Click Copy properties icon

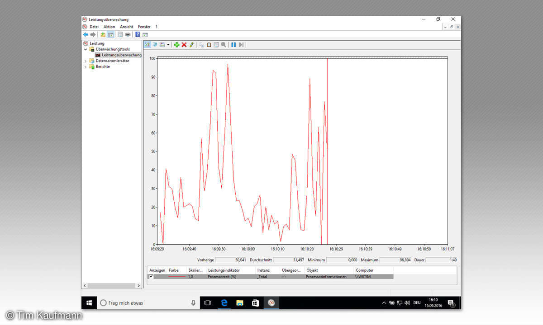coord(202,45)
